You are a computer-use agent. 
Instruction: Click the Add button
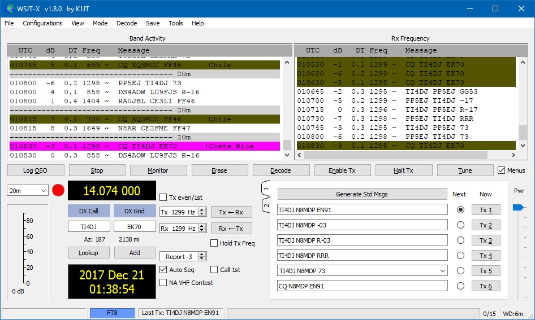[135, 253]
